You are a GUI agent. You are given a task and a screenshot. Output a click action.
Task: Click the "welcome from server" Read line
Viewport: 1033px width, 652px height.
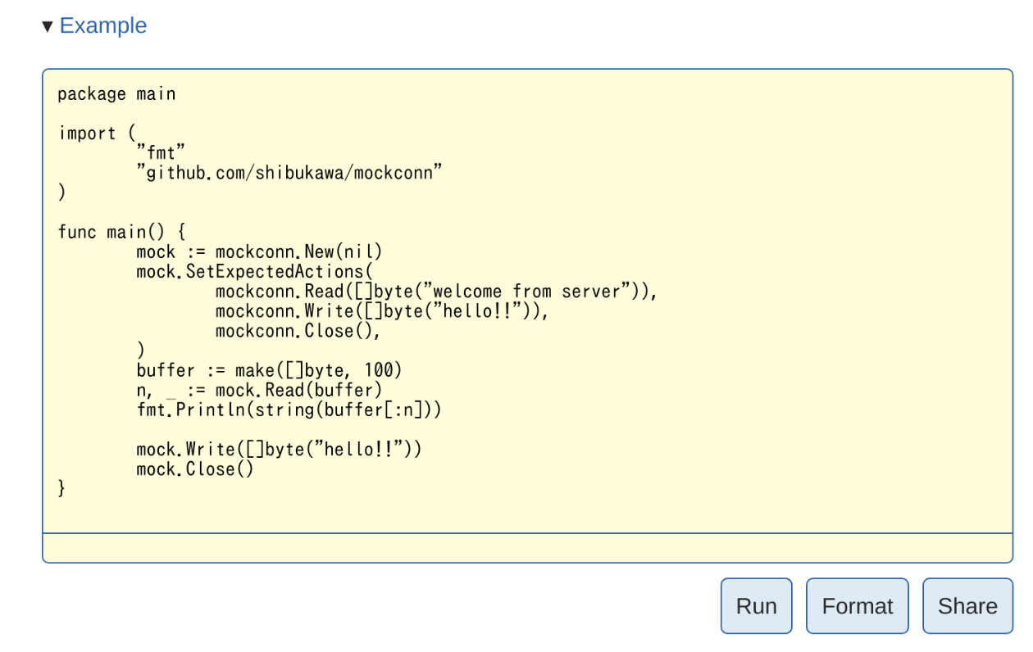(436, 292)
